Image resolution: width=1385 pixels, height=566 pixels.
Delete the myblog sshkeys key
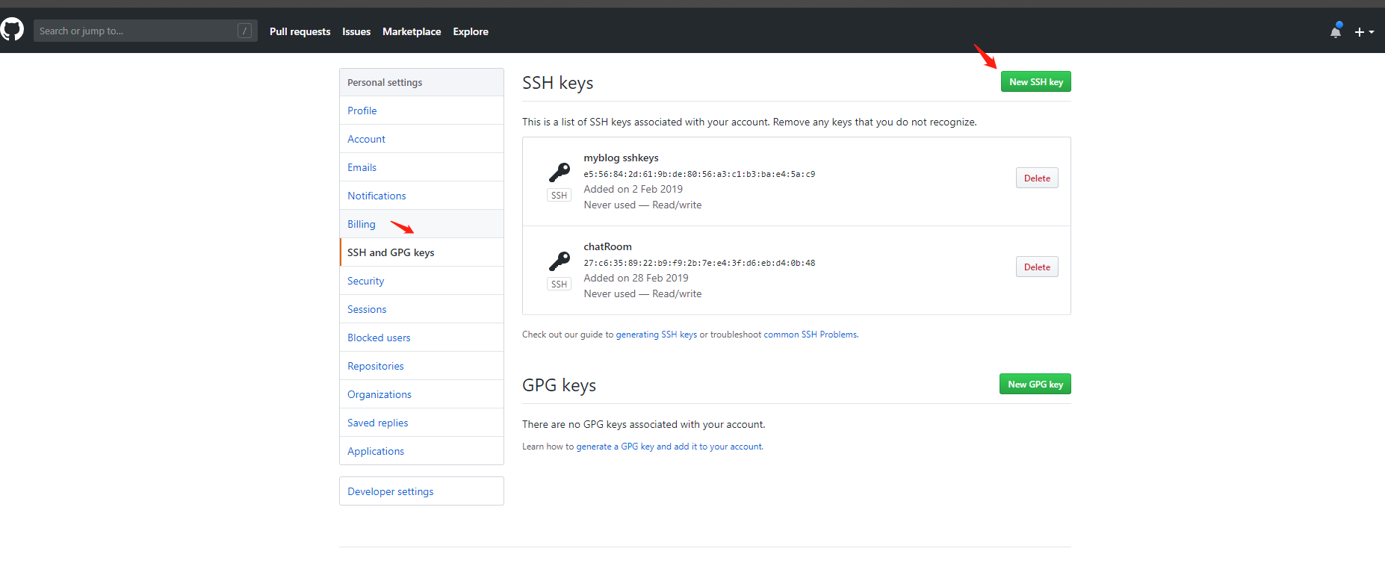(1036, 178)
